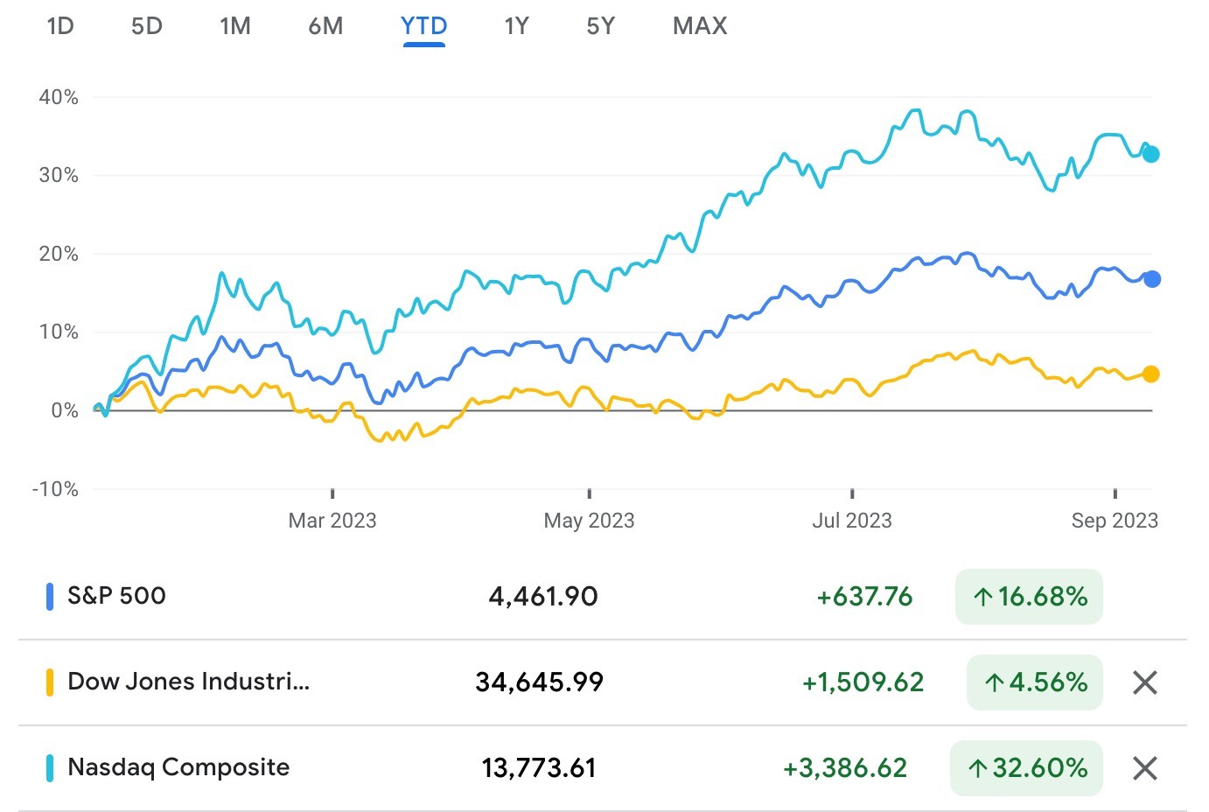Switch to the 1Y time range

click(x=517, y=26)
